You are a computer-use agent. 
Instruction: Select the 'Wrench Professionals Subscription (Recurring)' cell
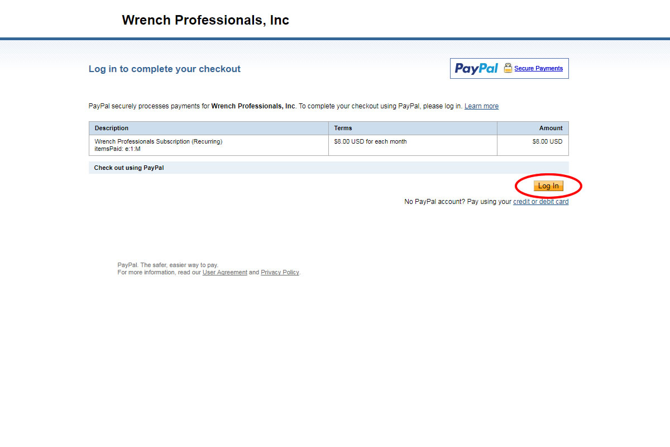(209, 145)
